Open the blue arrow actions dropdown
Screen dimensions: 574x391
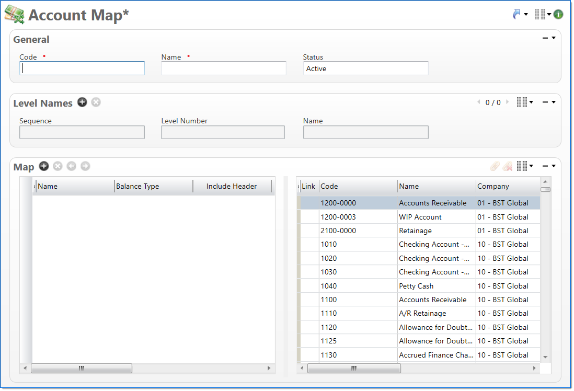pos(520,15)
